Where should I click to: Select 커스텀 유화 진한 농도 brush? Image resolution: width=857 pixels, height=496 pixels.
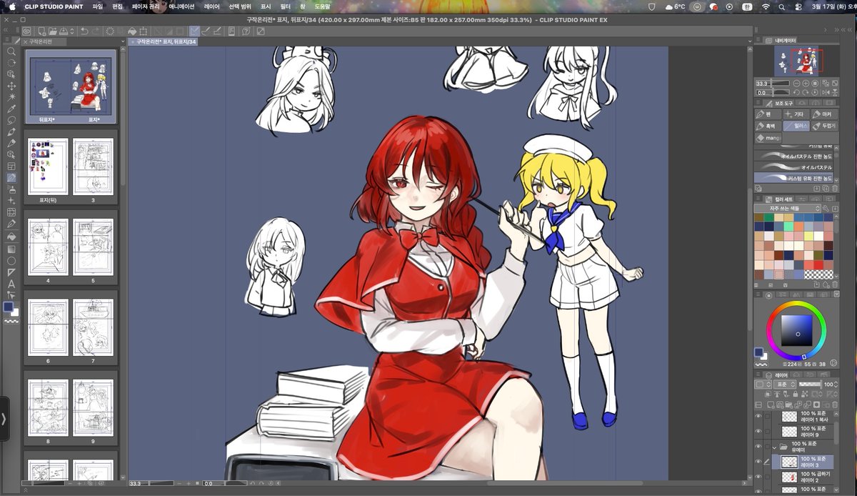pyautogui.click(x=793, y=178)
